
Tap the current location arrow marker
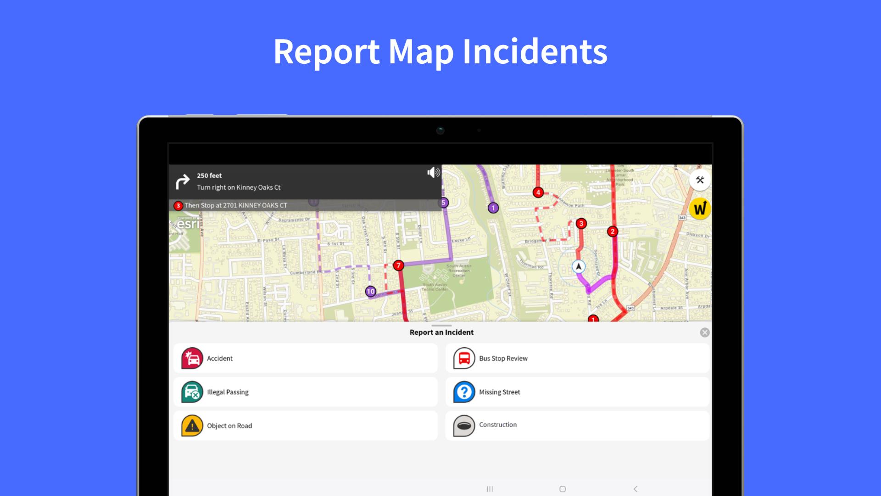pos(579,266)
